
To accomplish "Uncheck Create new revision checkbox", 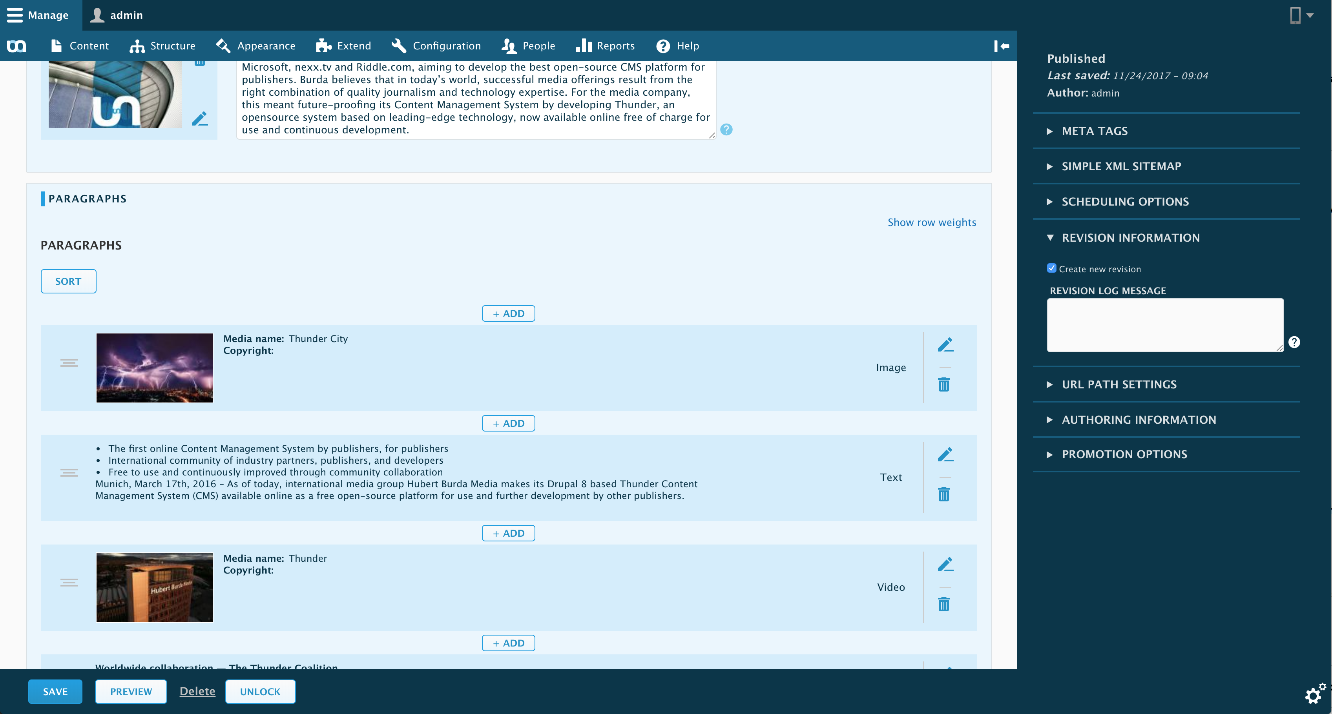I will [x=1051, y=268].
